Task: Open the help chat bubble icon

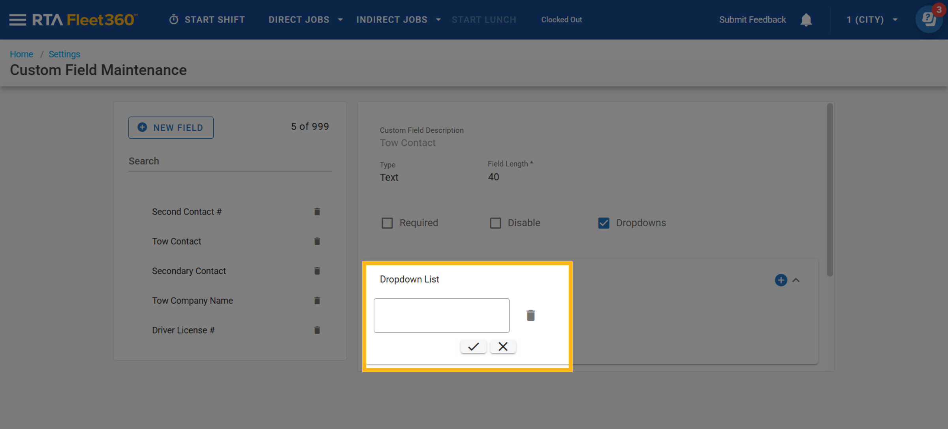Action: [x=929, y=19]
